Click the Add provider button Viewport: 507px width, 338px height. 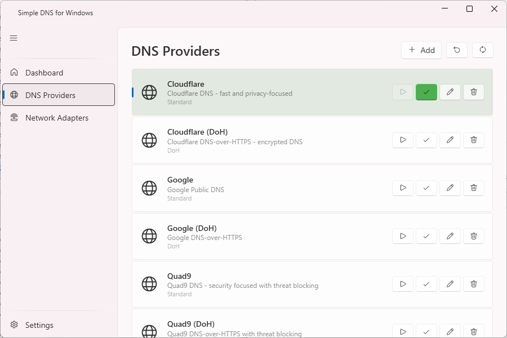(x=421, y=50)
